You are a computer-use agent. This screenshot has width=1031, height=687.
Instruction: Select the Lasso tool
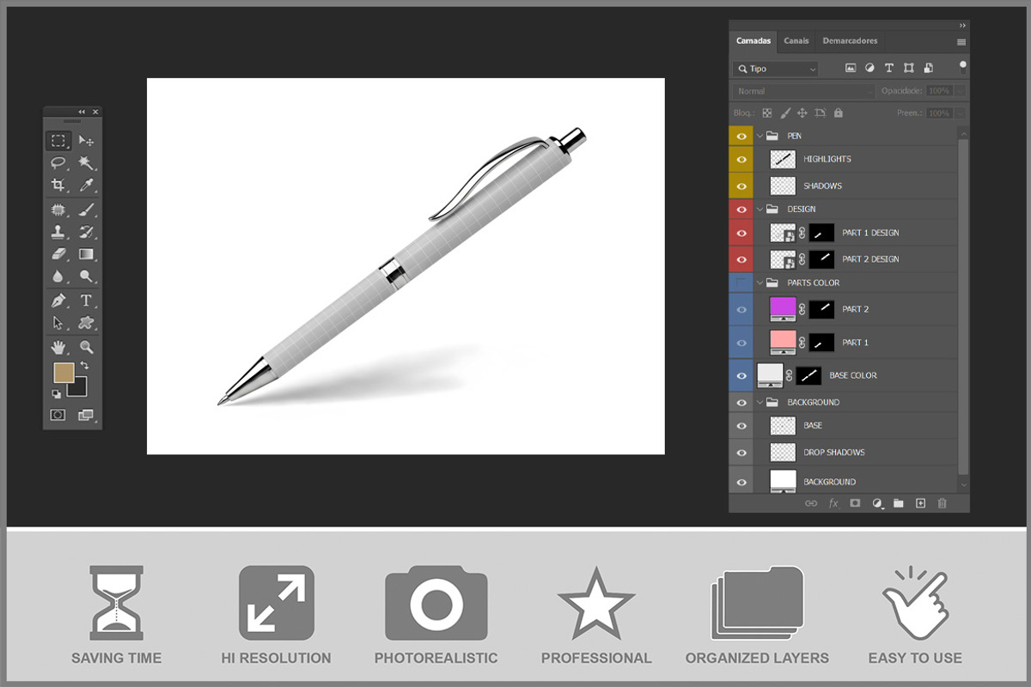point(58,162)
